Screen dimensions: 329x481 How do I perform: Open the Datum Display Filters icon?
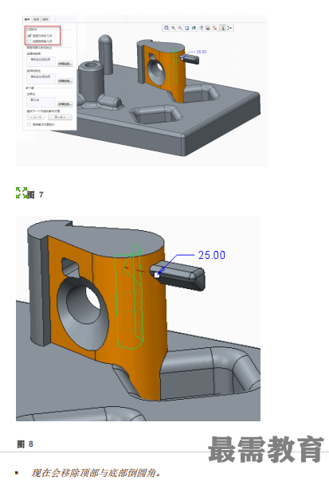[x=215, y=28]
